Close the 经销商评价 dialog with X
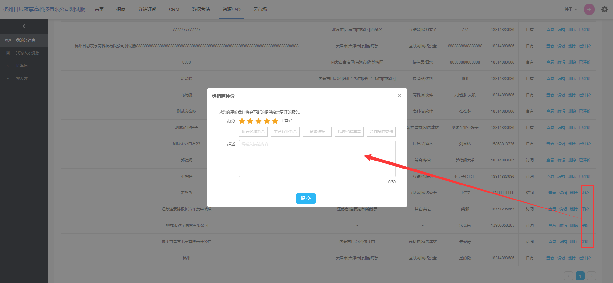613x283 pixels. (x=399, y=96)
